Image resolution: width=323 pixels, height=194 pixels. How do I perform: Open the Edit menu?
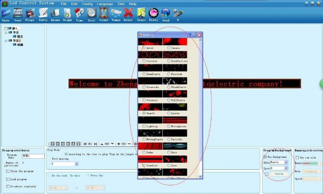[74, 4]
